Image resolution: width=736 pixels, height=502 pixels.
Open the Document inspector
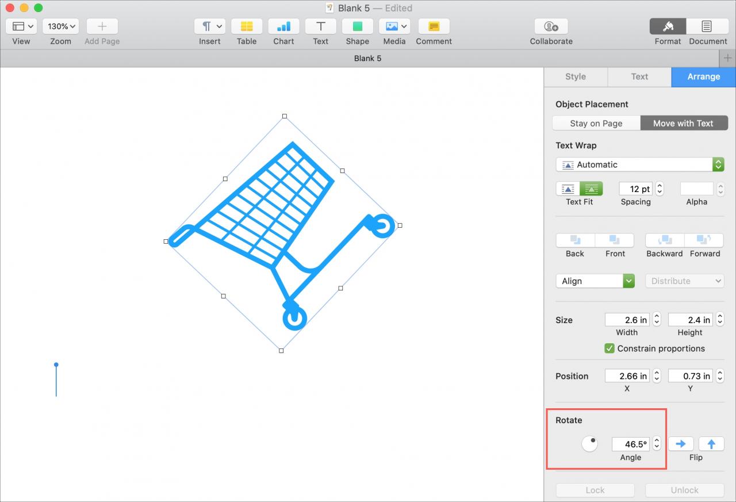coord(707,26)
